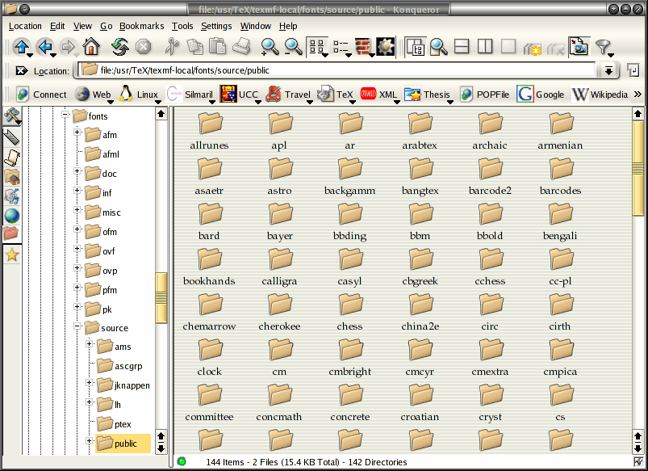Reload the current directory view

coord(119,46)
